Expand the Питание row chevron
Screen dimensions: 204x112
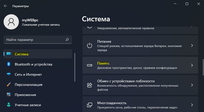tap(192, 45)
